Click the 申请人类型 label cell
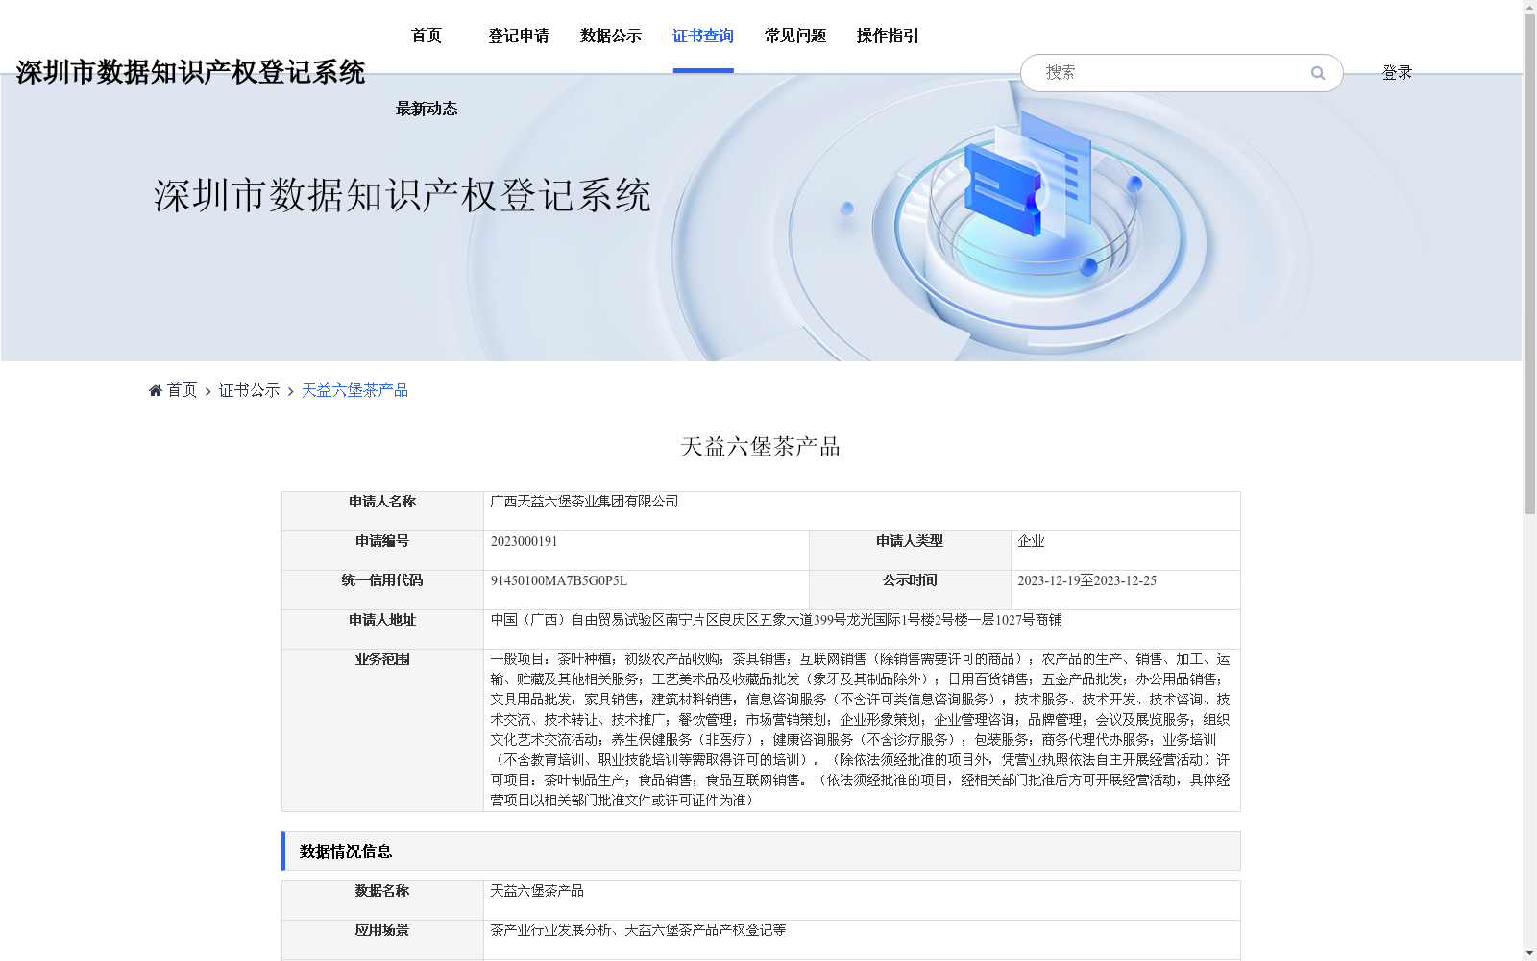The height and width of the screenshot is (961, 1537). 910,551
